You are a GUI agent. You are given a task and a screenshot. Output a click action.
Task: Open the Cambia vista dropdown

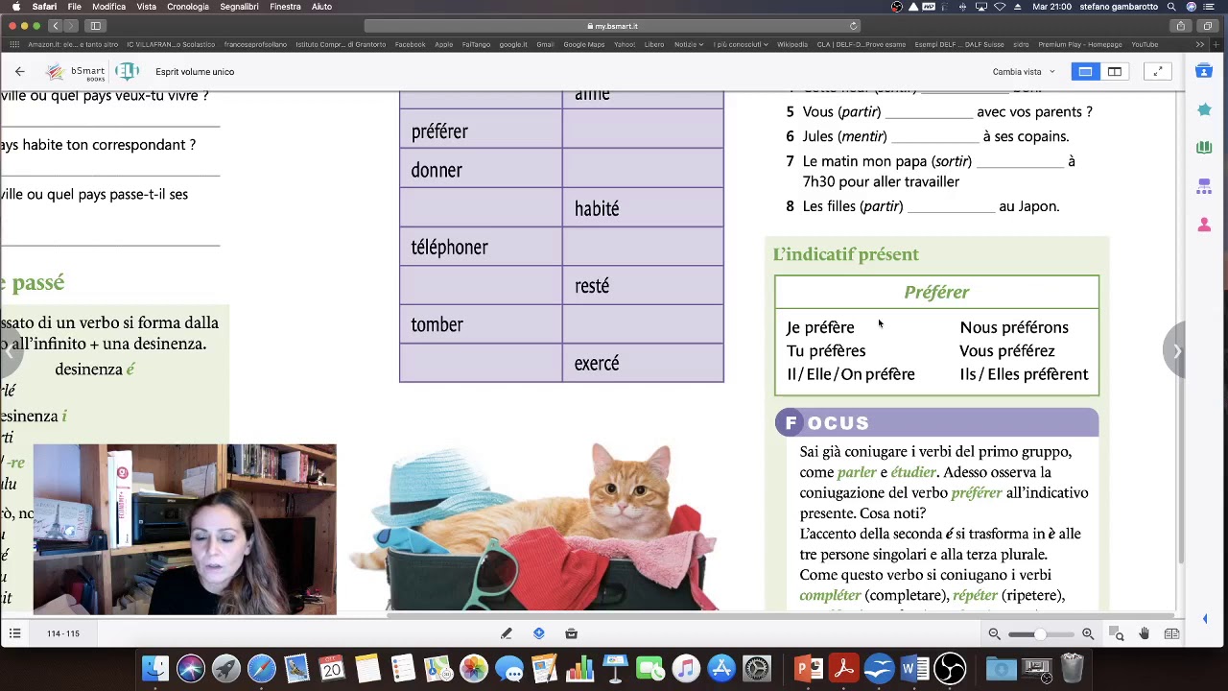pyautogui.click(x=1024, y=72)
